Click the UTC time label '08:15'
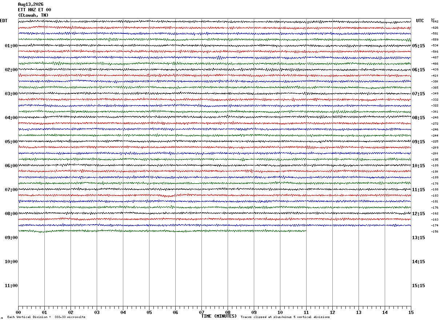The width and height of the screenshot is (440, 322). (419, 118)
